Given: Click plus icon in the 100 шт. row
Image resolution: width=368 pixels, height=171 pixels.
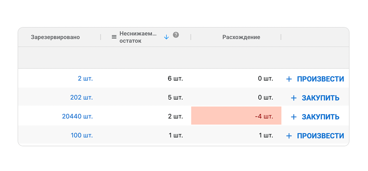Looking at the screenshot, I should [x=289, y=136].
